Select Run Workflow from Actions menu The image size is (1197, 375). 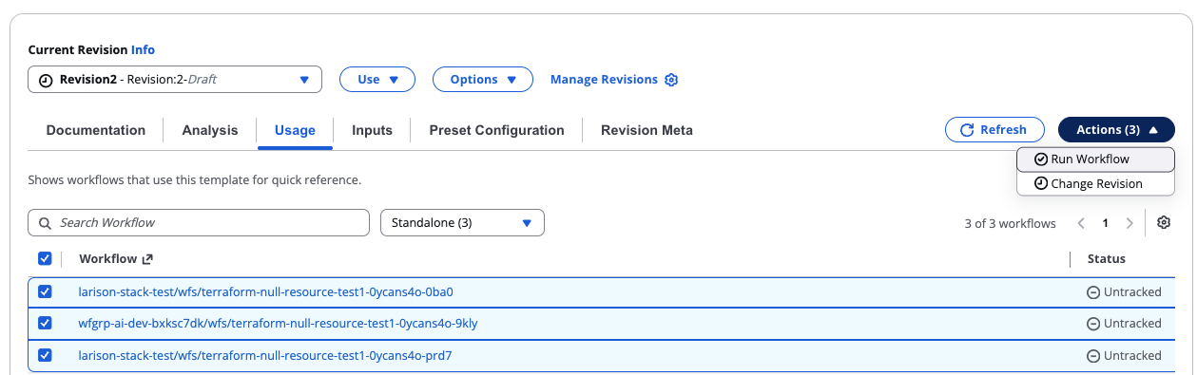click(x=1095, y=159)
